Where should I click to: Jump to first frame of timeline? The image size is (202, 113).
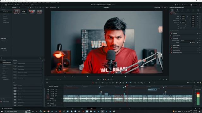[x=98, y=79]
